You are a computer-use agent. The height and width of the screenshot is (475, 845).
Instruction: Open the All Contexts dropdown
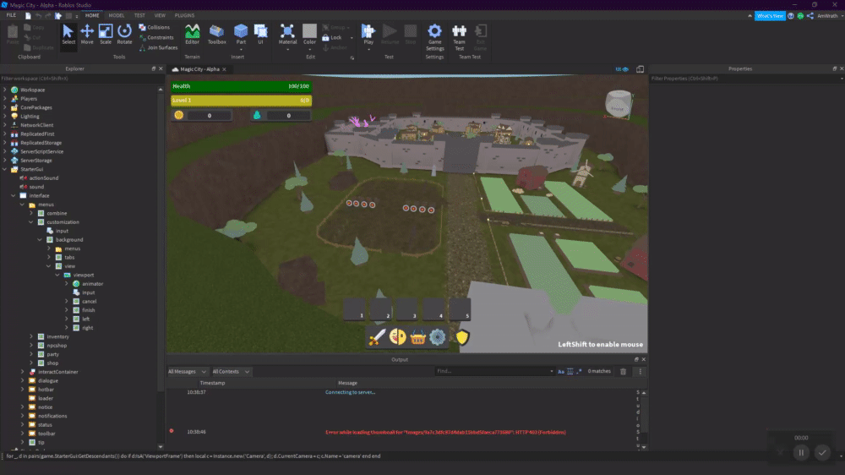tap(232, 372)
